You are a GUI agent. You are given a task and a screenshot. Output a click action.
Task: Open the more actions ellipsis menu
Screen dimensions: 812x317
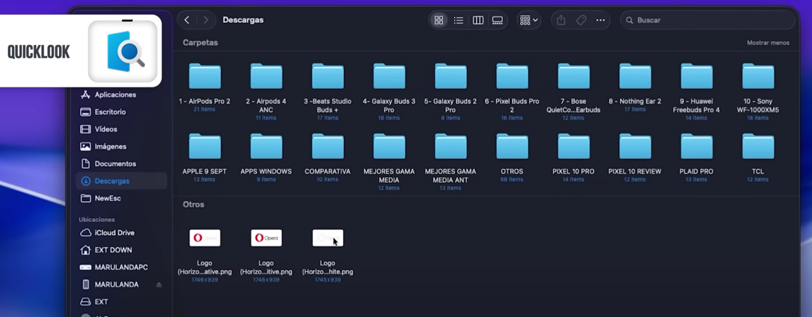[600, 20]
